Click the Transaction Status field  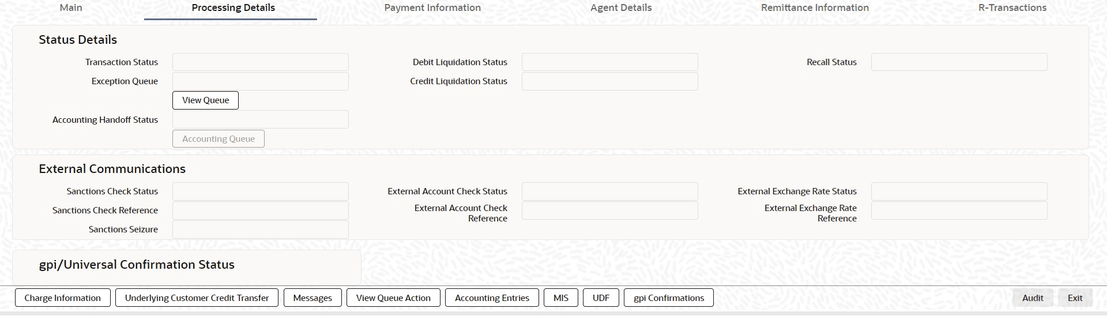[x=260, y=62]
